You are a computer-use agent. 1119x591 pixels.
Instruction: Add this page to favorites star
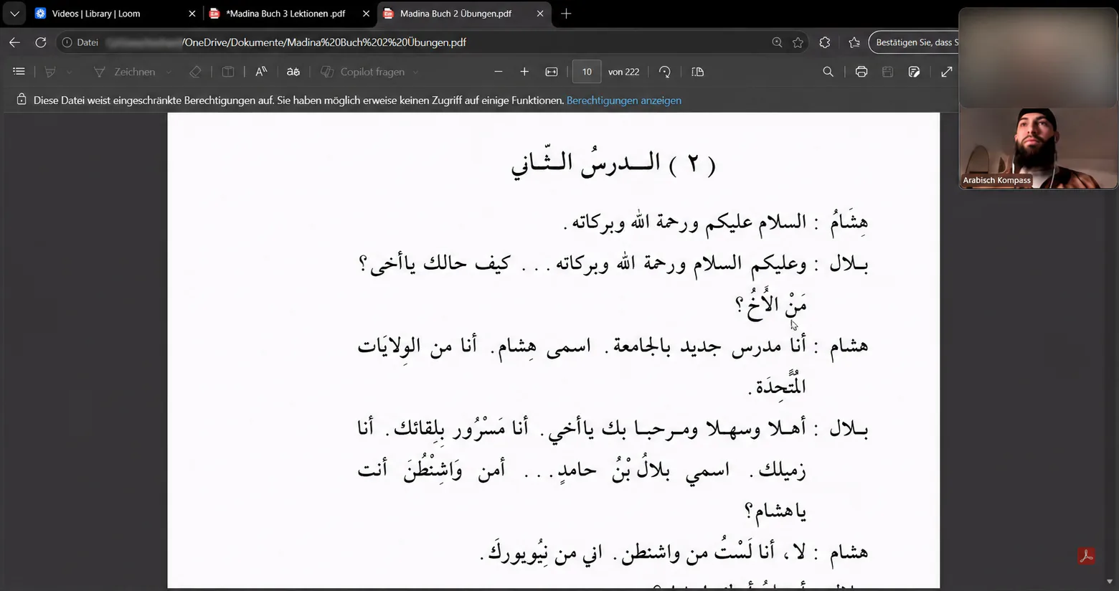(798, 42)
